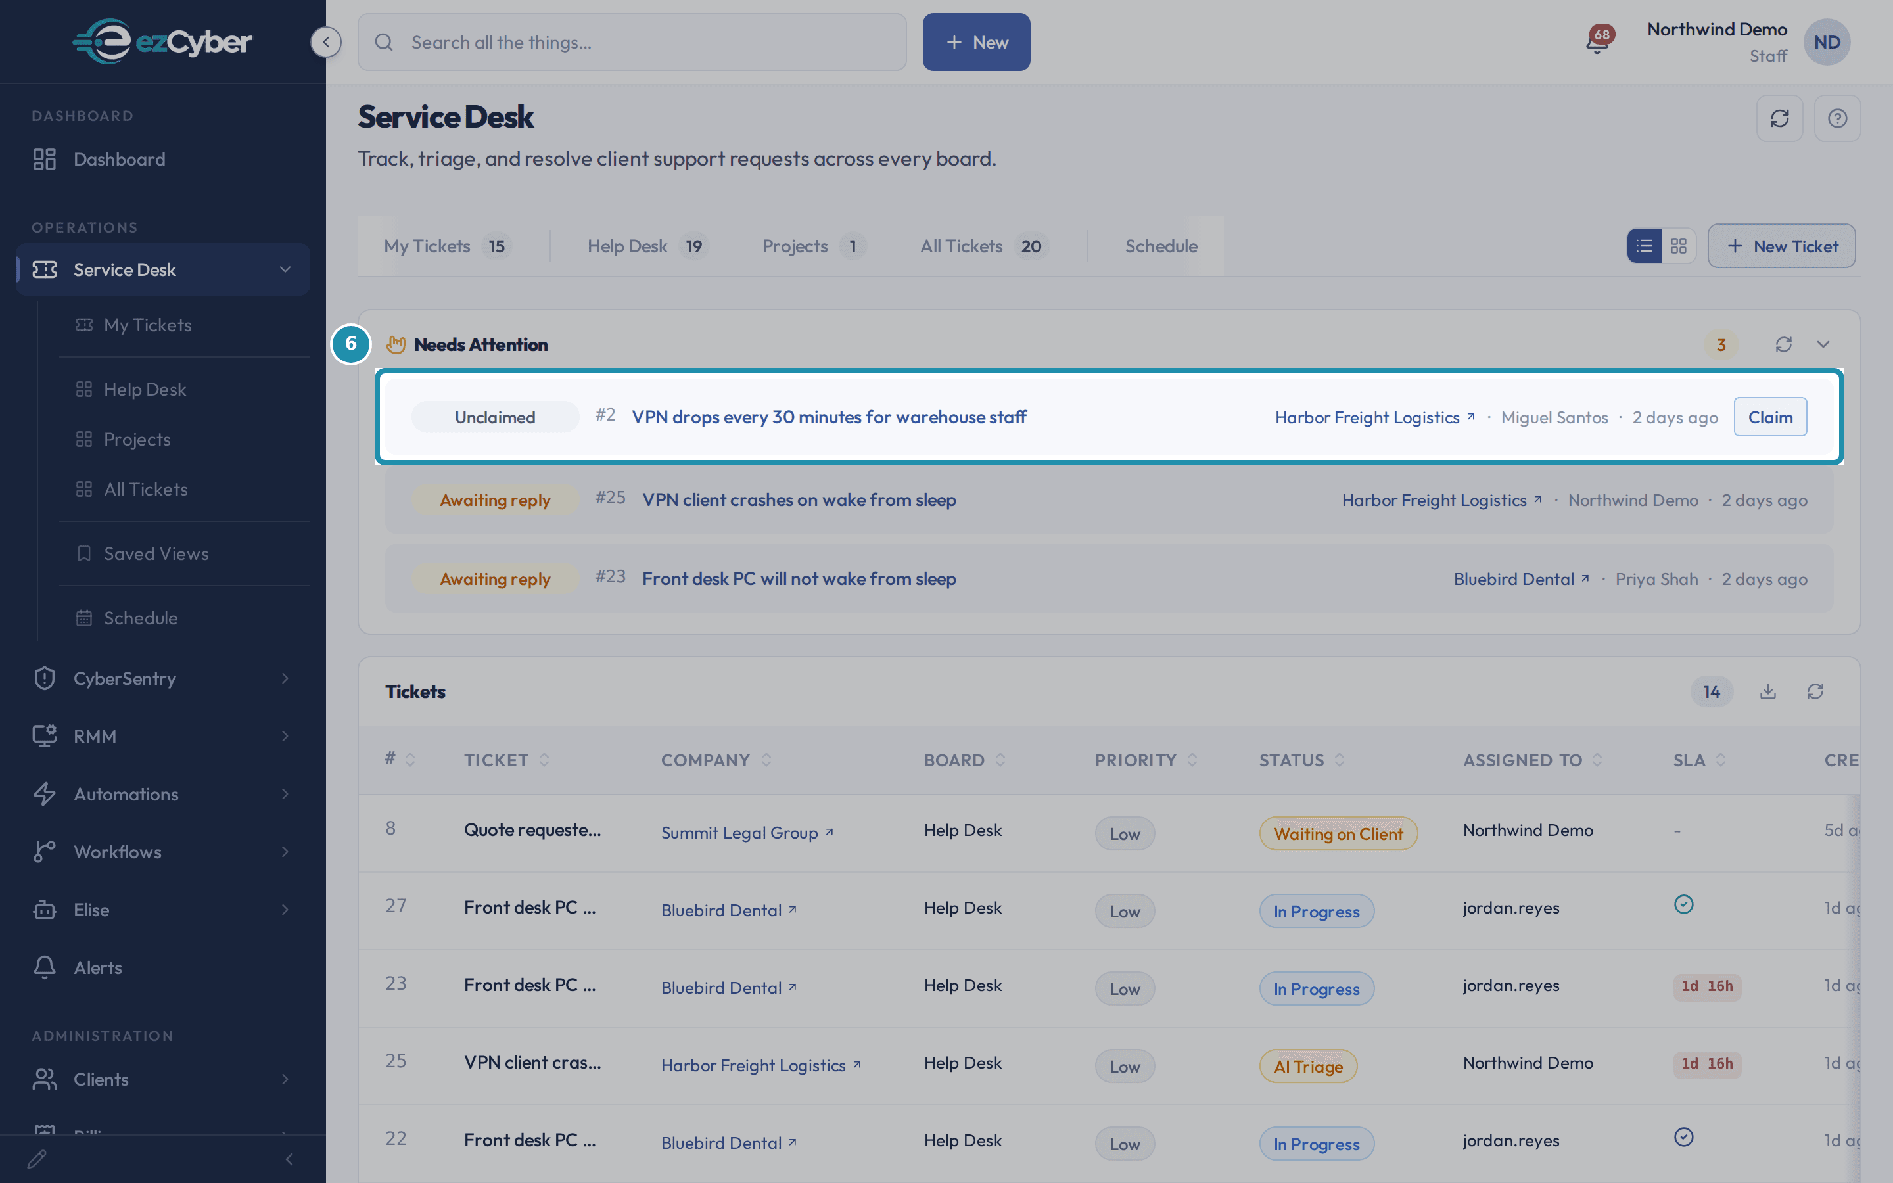Viewport: 1893px width, 1183px height.
Task: Open Harbor Freight Logistics link on ticket #2
Action: point(1374,418)
